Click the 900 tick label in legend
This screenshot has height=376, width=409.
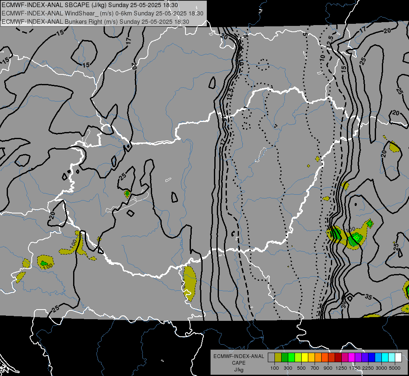[x=328, y=368]
